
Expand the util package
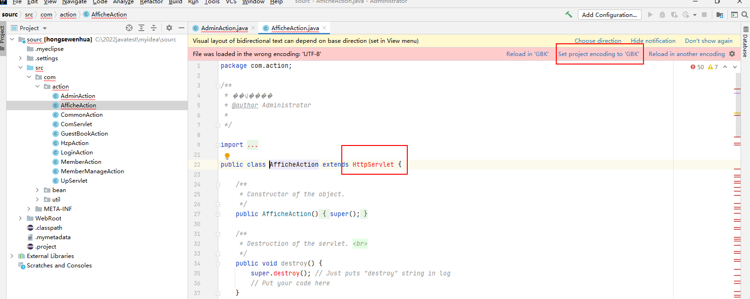coord(37,199)
